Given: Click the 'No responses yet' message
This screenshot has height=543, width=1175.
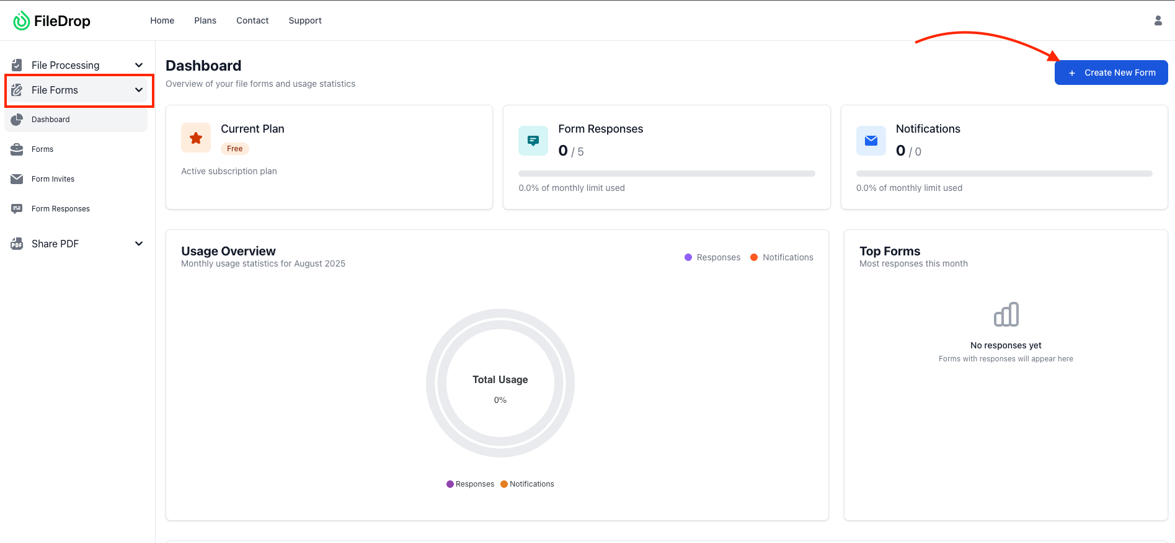Looking at the screenshot, I should click(x=1006, y=345).
